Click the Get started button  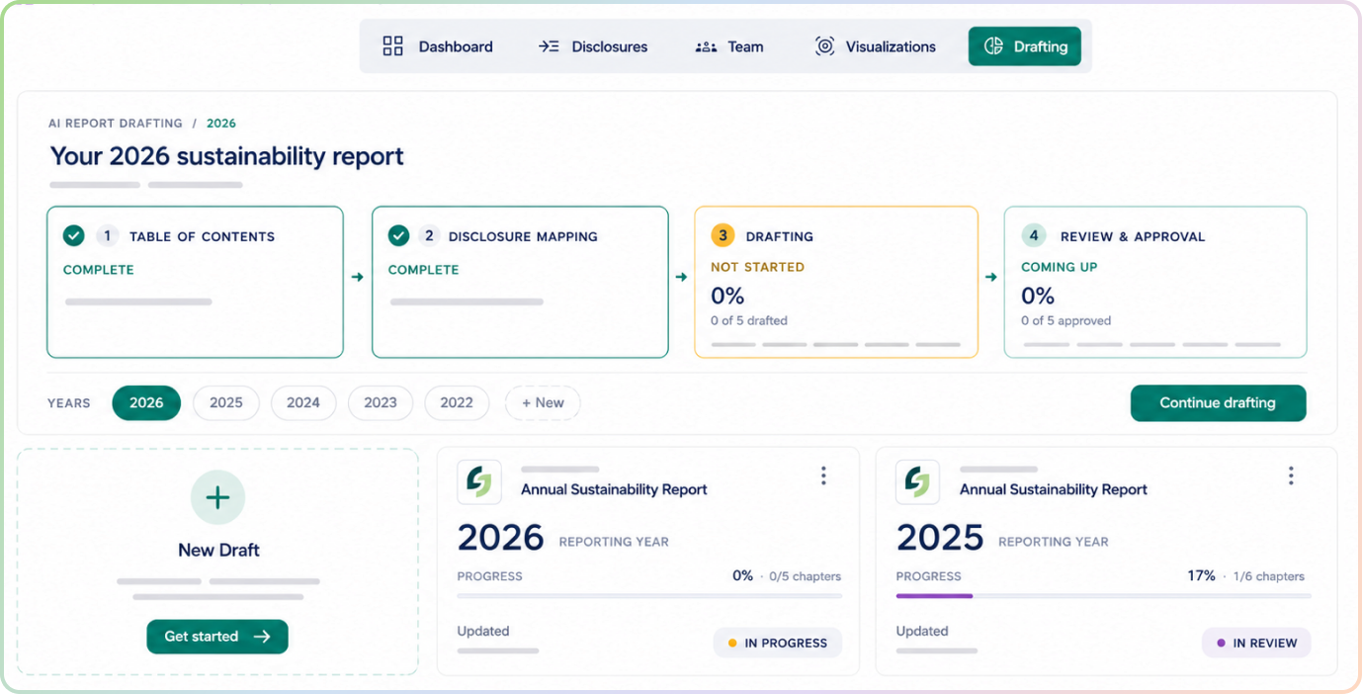pyautogui.click(x=217, y=637)
